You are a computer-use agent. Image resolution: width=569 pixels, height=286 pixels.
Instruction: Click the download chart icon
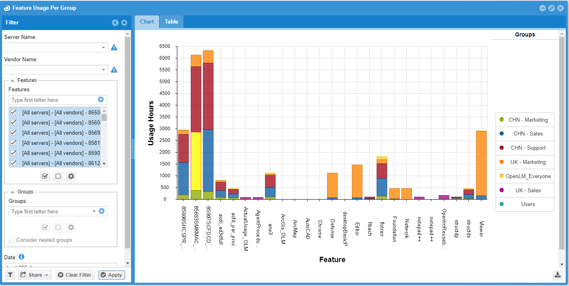point(558,275)
